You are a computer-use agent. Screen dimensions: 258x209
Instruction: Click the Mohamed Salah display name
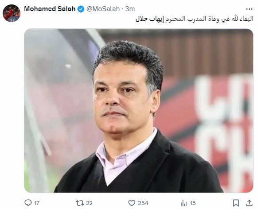tap(50, 9)
